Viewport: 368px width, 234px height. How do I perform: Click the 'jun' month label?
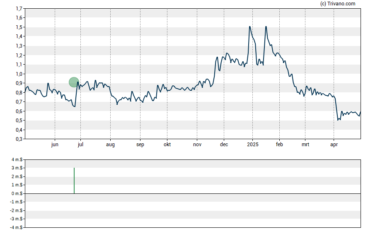pos(55,145)
